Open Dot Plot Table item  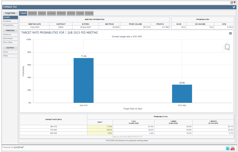10,56
